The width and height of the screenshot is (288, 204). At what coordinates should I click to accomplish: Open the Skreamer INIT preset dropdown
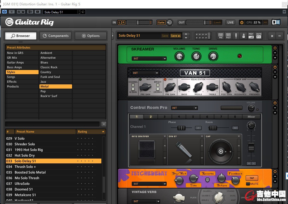(x=149, y=59)
